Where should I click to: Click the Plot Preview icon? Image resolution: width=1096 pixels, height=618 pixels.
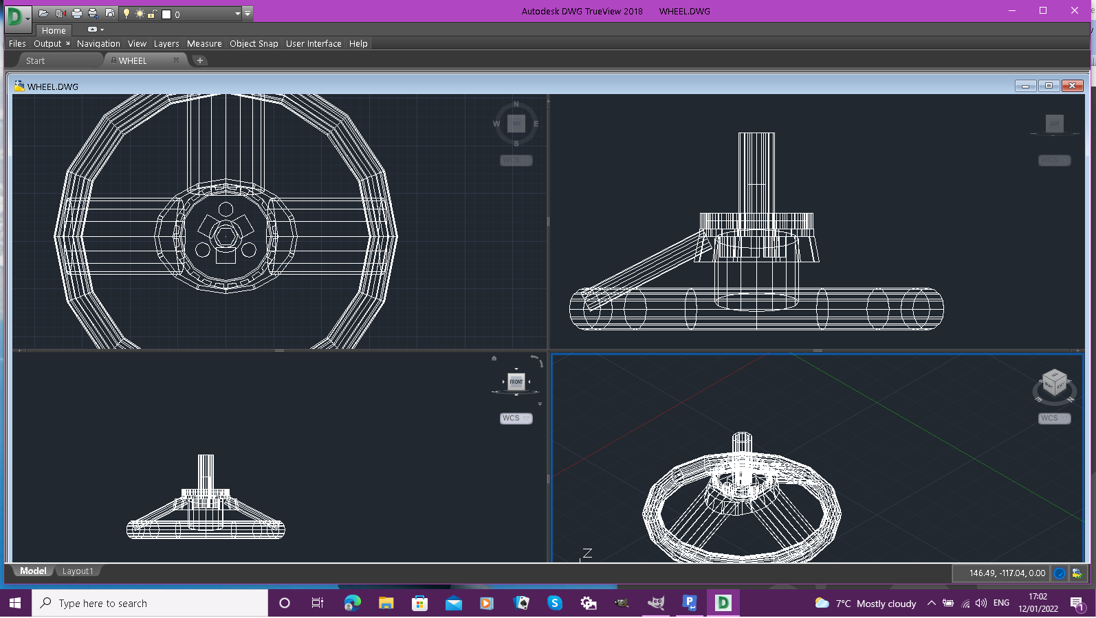point(109,13)
